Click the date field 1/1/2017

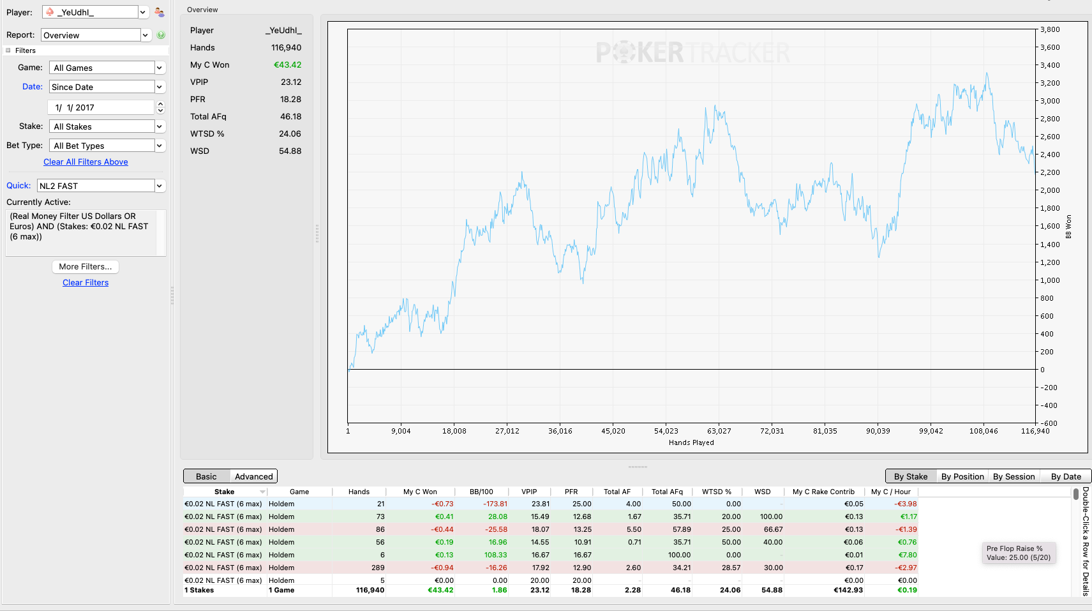click(101, 107)
